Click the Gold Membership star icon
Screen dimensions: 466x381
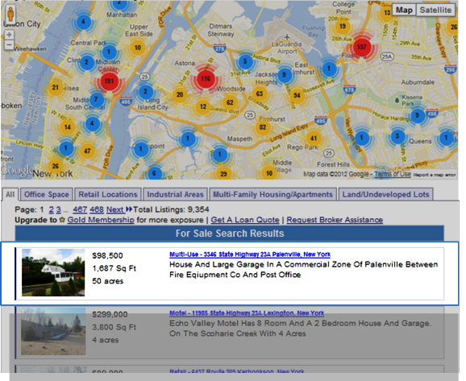[62, 220]
